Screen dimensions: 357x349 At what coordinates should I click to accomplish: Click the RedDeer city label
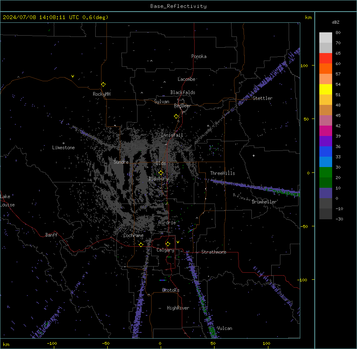pyautogui.click(x=182, y=106)
